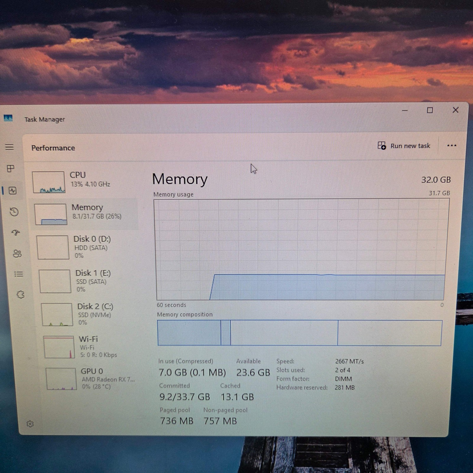Image resolution: width=473 pixels, height=473 pixels.
Task: Click the Disk 2 (C:) mini graph thumbnail
Action: (57, 315)
